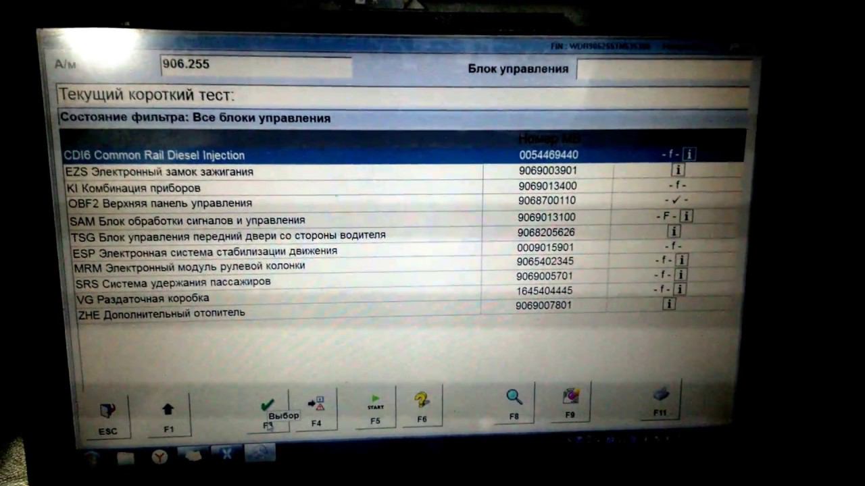Click the Windows Start button
The height and width of the screenshot is (486, 865).
click(x=91, y=458)
